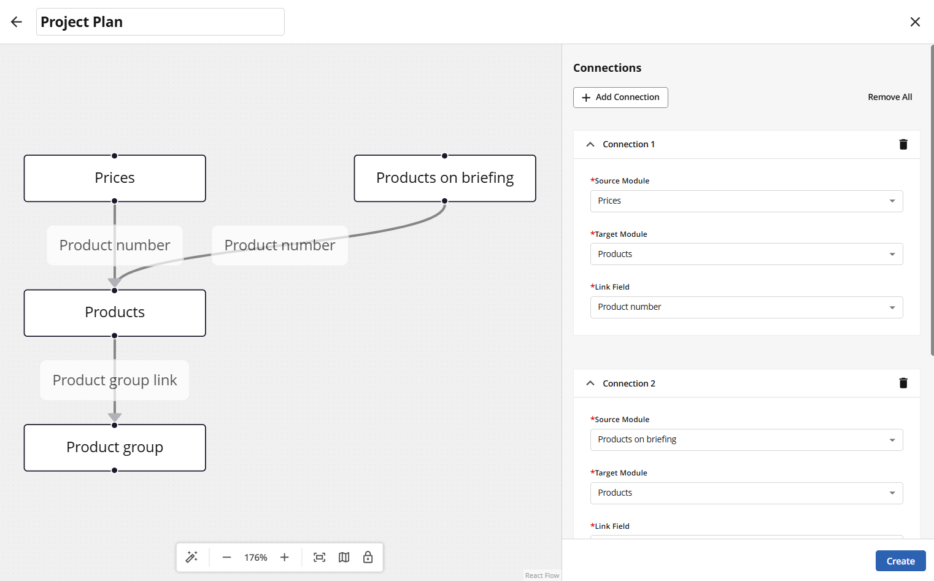
Task: Open the Source Module dropdown showing Prices
Action: coord(746,201)
